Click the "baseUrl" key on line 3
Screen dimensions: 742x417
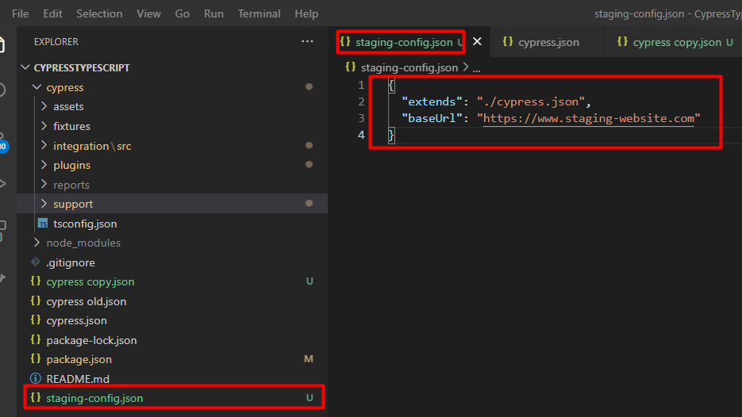[x=432, y=118]
